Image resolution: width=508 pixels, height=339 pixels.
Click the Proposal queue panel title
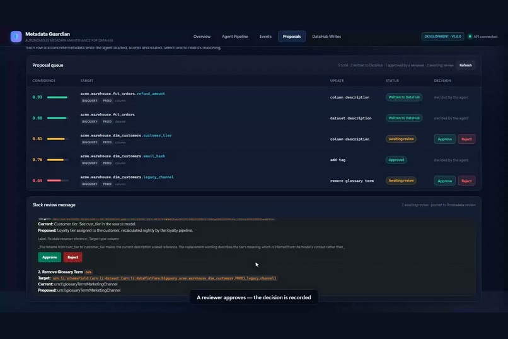(x=48, y=65)
